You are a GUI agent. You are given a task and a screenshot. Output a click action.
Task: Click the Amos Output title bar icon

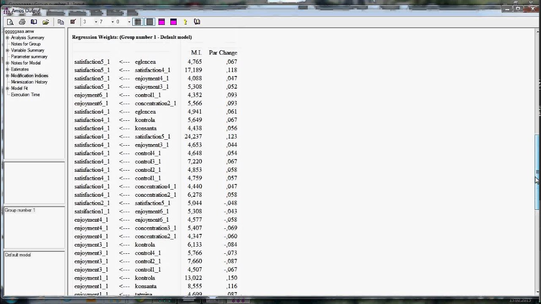6,11
